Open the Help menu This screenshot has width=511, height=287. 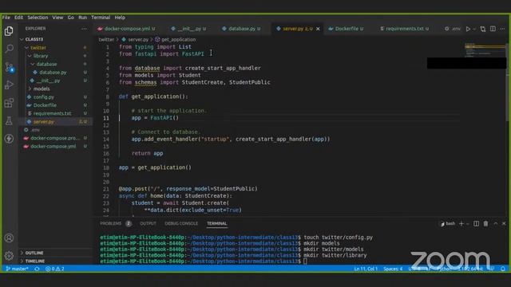pyautogui.click(x=120, y=18)
